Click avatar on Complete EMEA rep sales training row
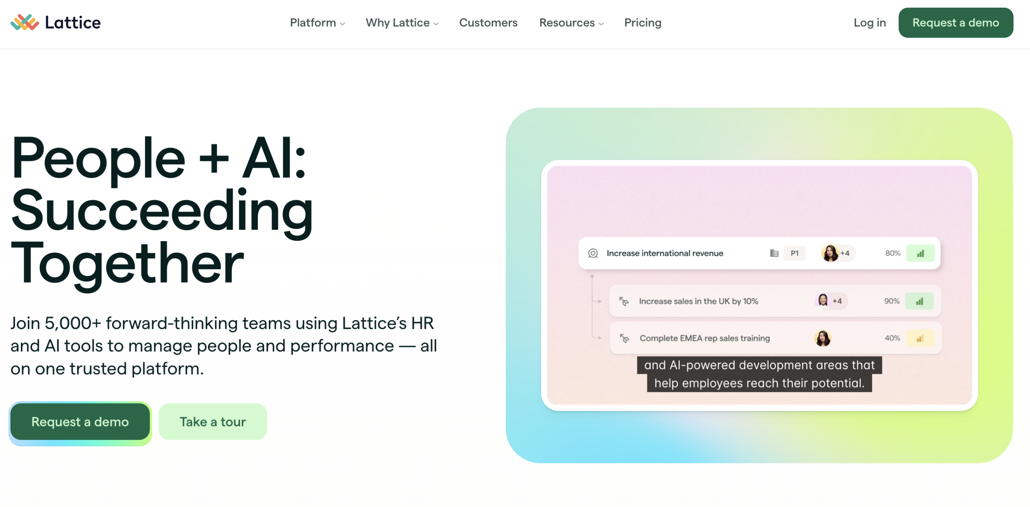The width and height of the screenshot is (1030, 507). click(823, 338)
